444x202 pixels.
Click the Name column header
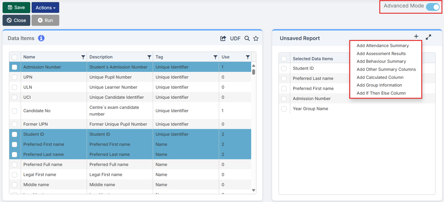tap(54, 57)
